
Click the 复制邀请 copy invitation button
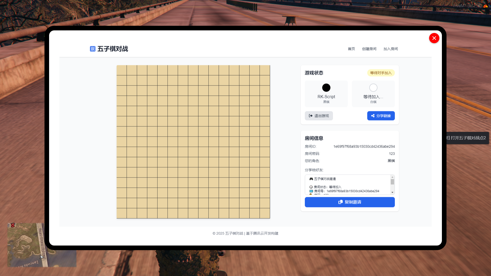point(350,202)
